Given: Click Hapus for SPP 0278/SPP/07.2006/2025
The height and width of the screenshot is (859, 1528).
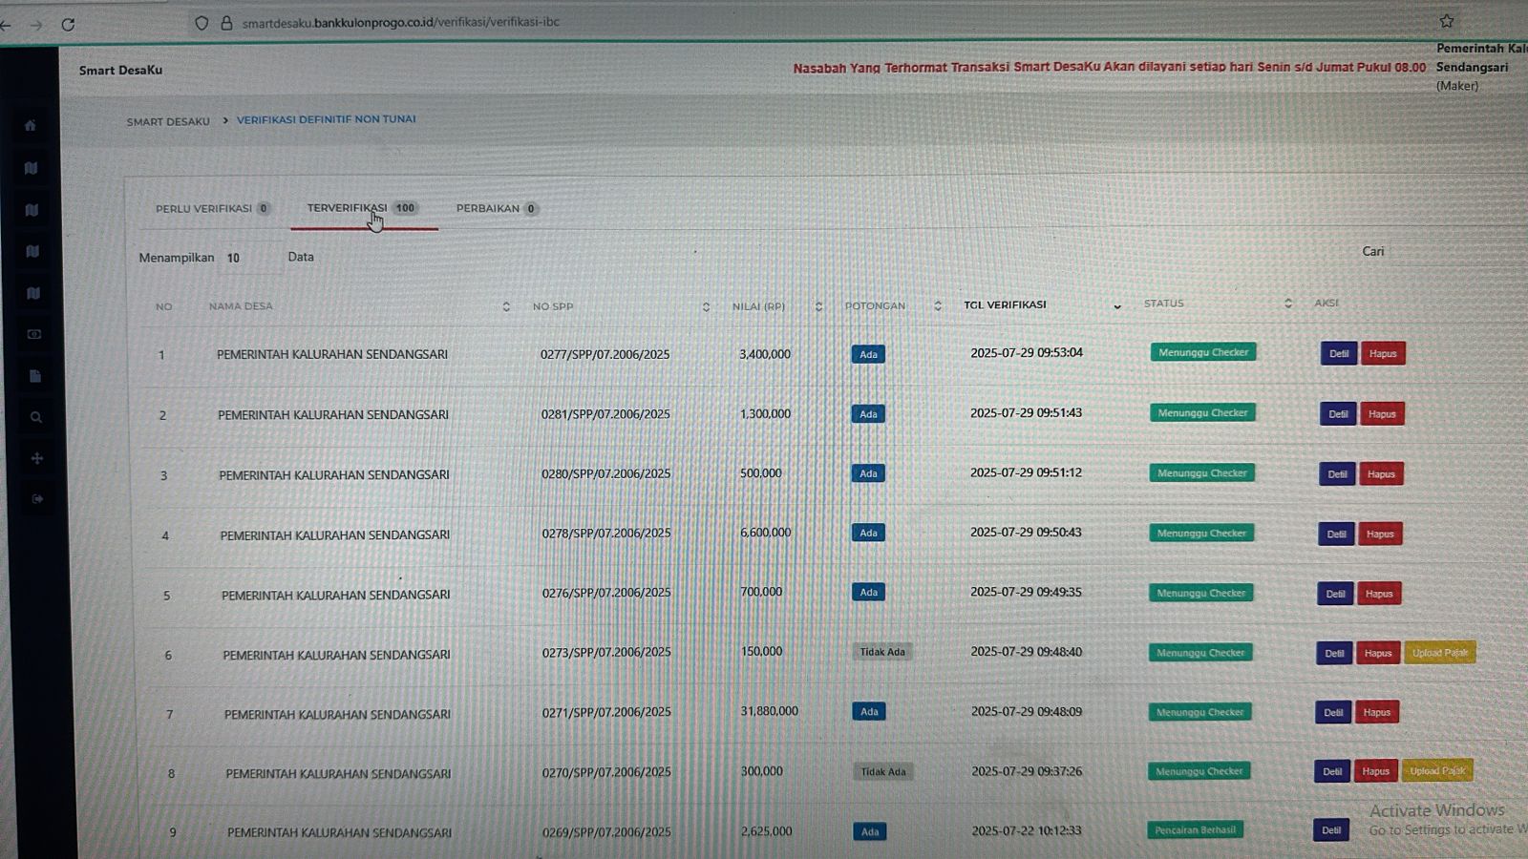Looking at the screenshot, I should click(1380, 534).
